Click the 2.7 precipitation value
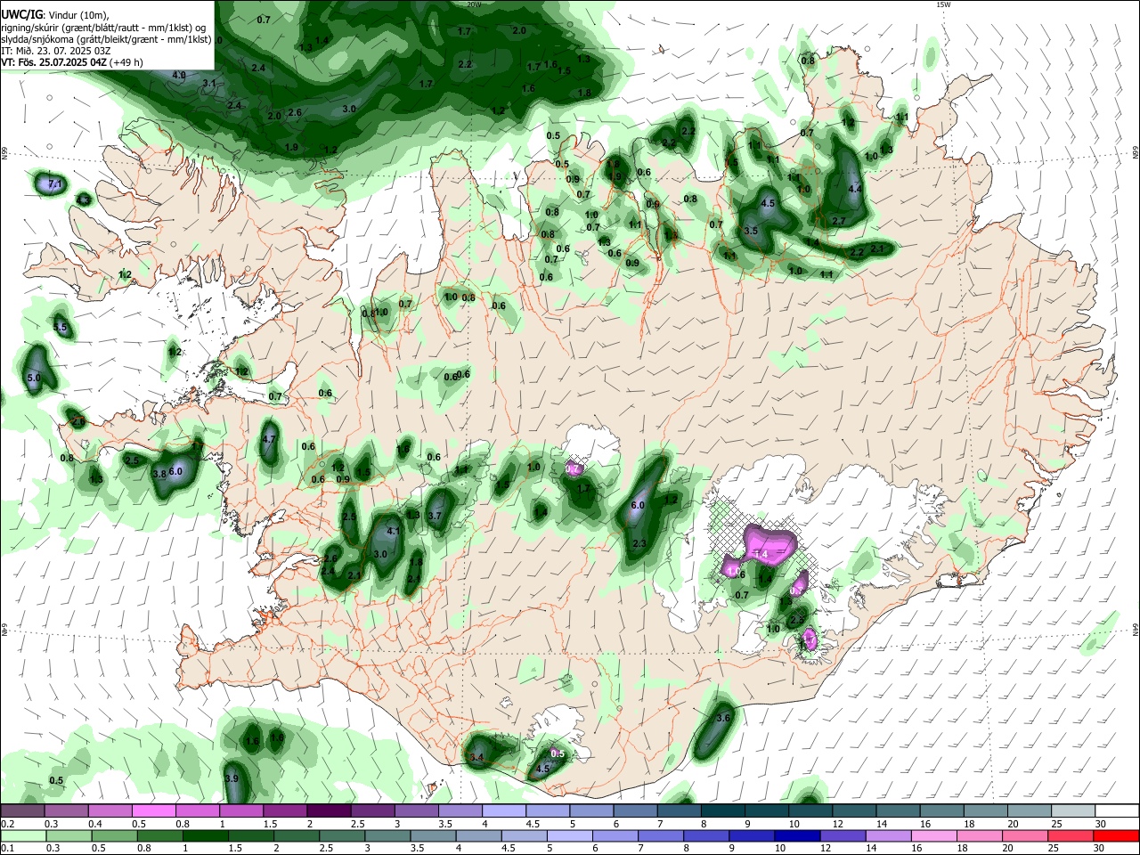1140x855 pixels. click(838, 221)
